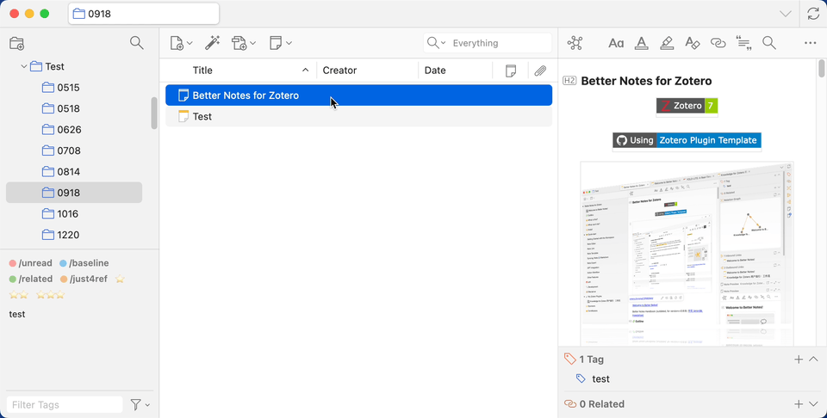
Task: Filter by /baseline tag
Action: [84, 263]
